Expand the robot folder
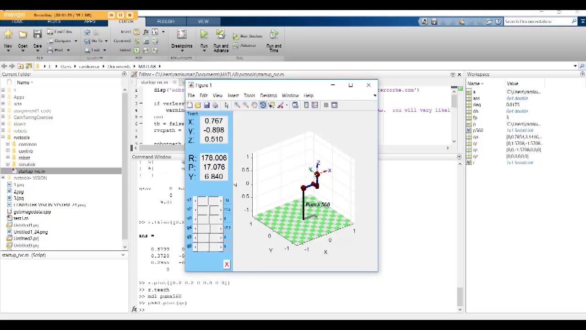The width and height of the screenshot is (586, 330). [x=8, y=158]
